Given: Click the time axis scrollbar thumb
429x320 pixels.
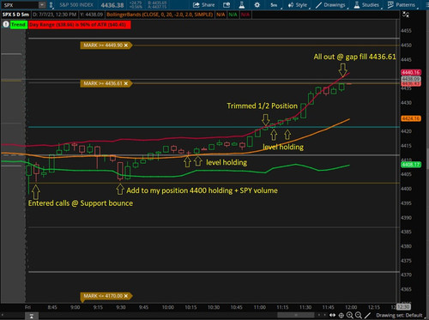Looking at the screenshot, I should [x=296, y=315].
